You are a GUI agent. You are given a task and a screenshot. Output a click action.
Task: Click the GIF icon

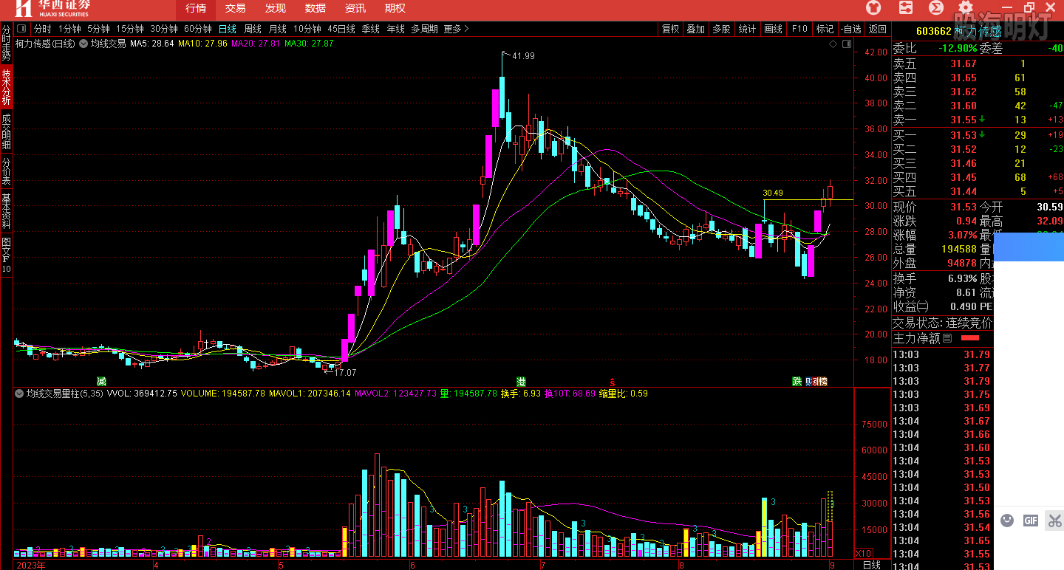coord(1031,521)
